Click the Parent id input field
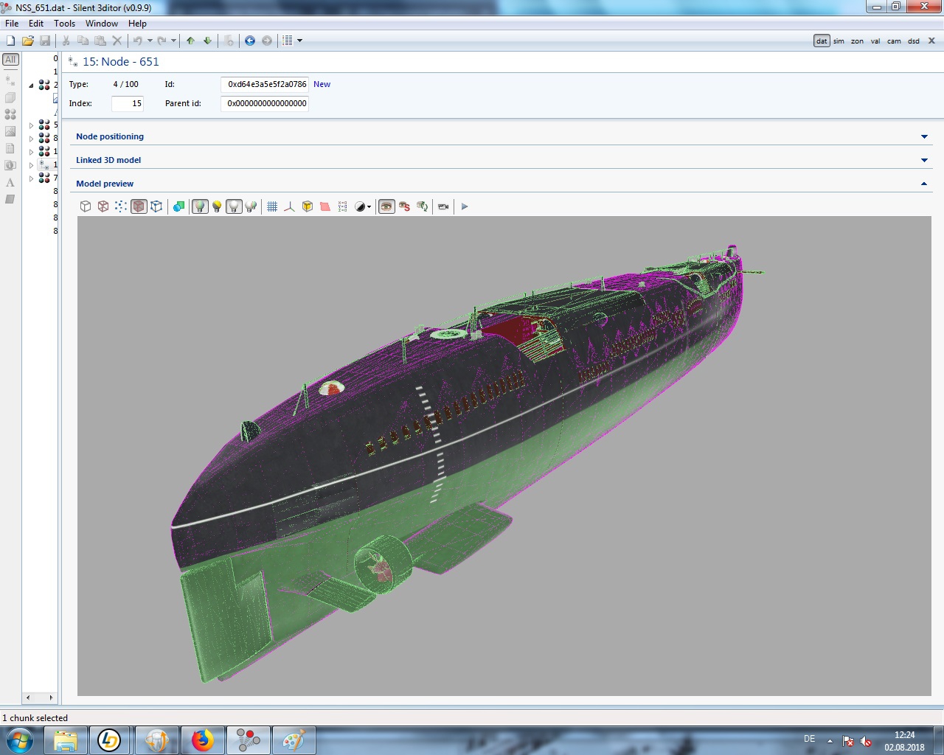 (265, 103)
